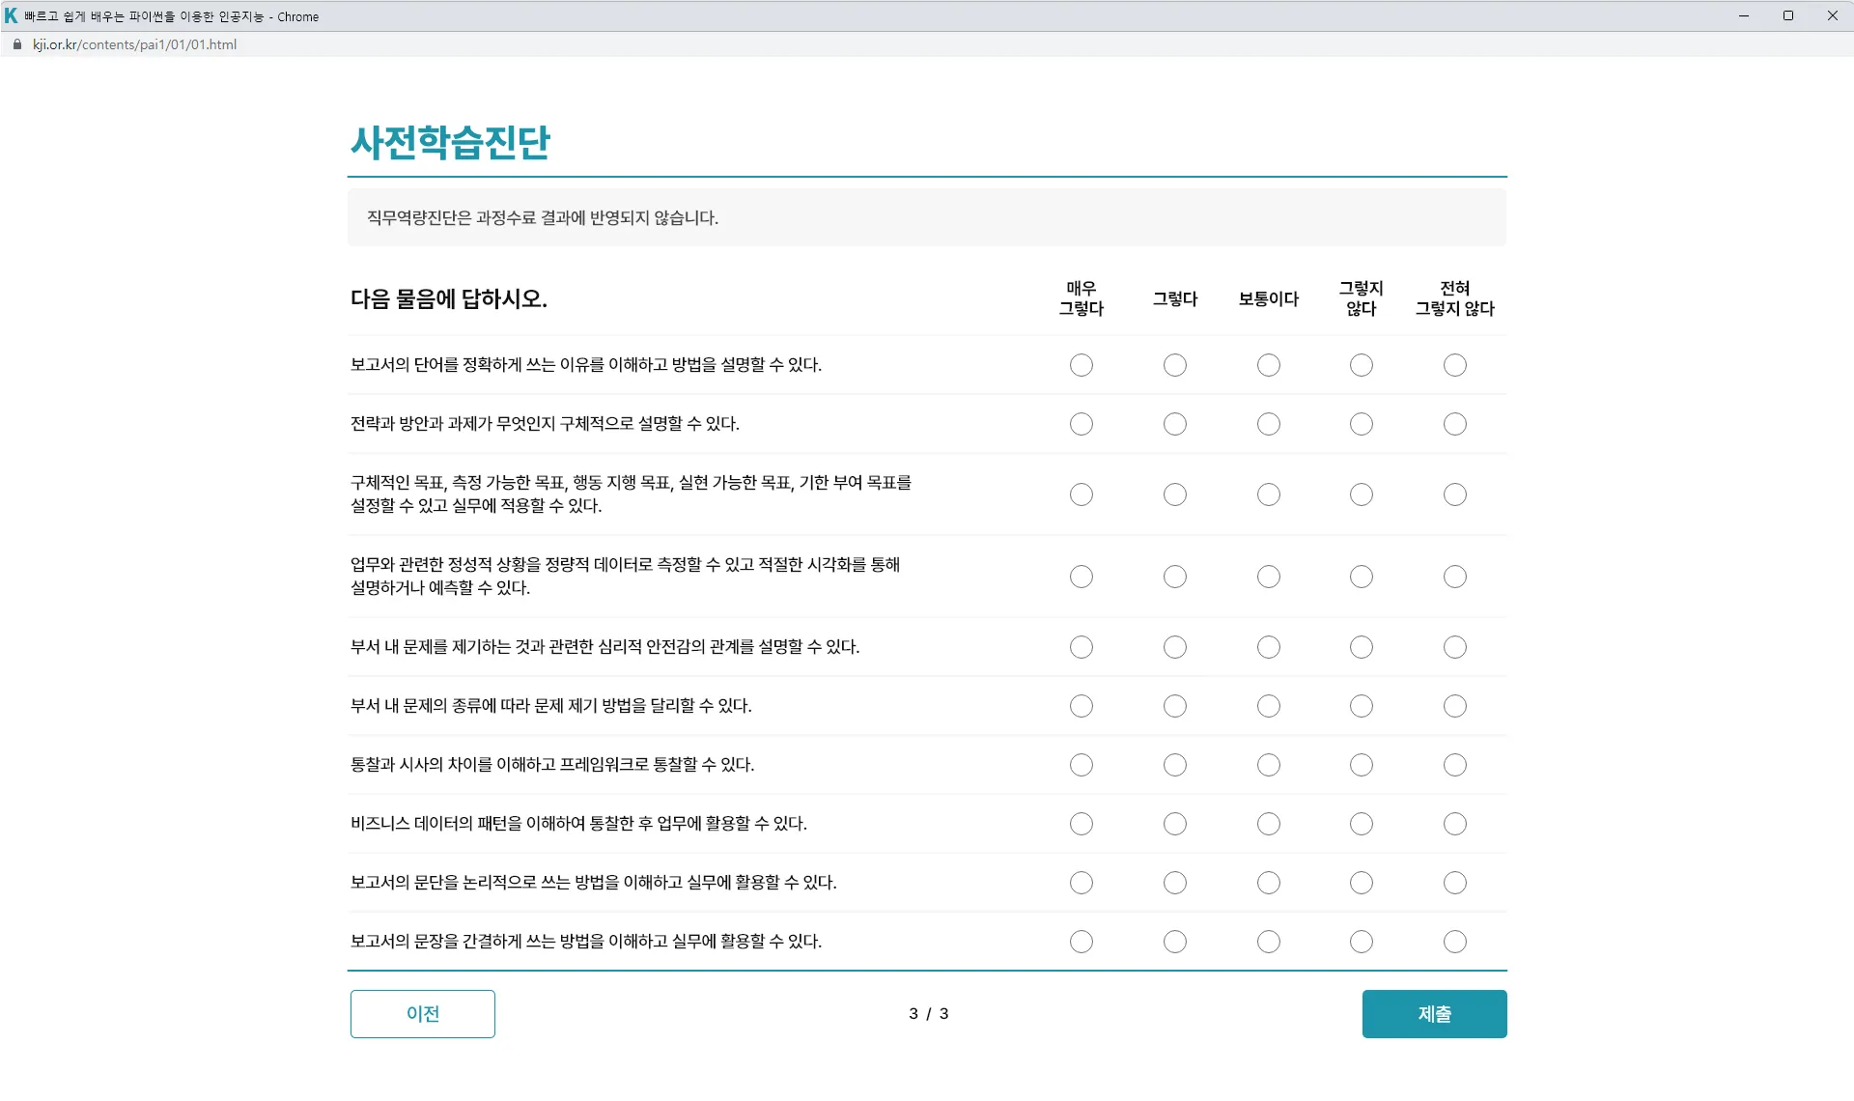The width and height of the screenshot is (1854, 1101).
Task: Select '그렇다' for 비즈니스 데이터 패턴 question
Action: pos(1175,824)
